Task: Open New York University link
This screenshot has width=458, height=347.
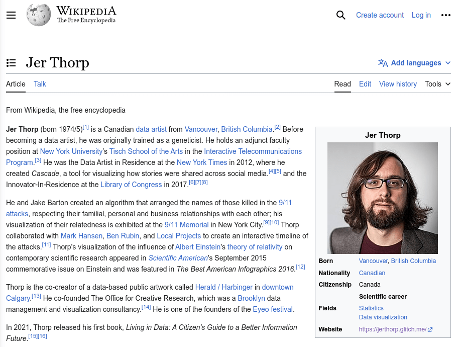Action: tap(71, 151)
